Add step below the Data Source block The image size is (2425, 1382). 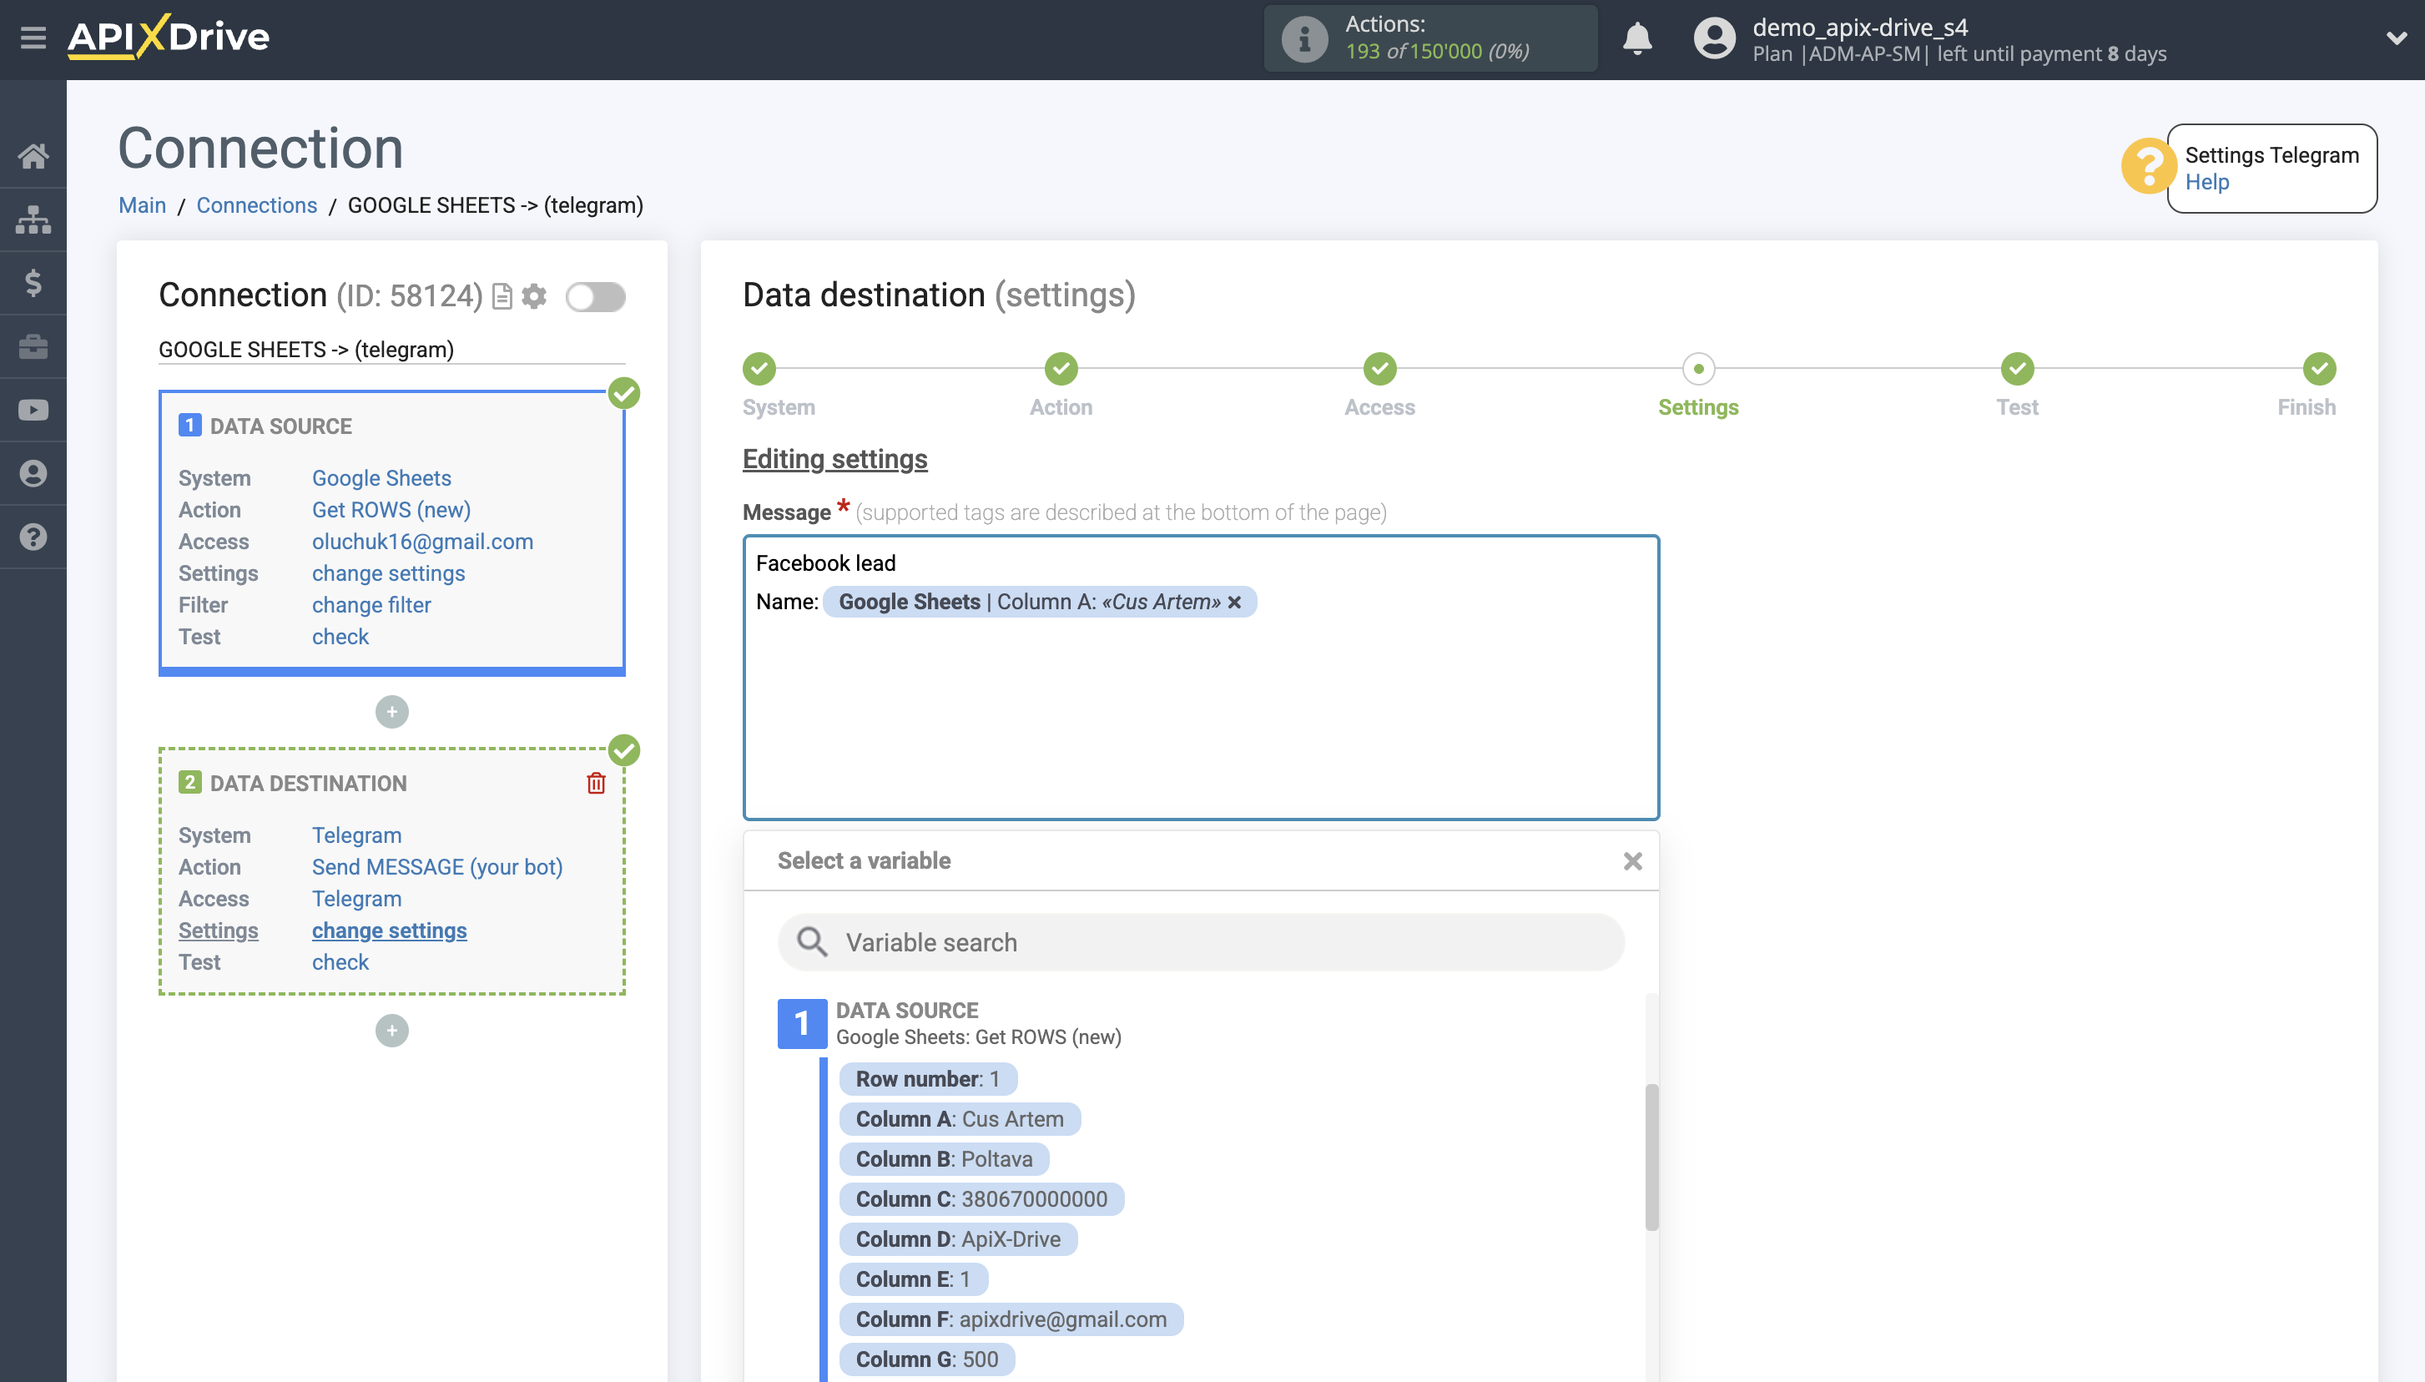392,712
